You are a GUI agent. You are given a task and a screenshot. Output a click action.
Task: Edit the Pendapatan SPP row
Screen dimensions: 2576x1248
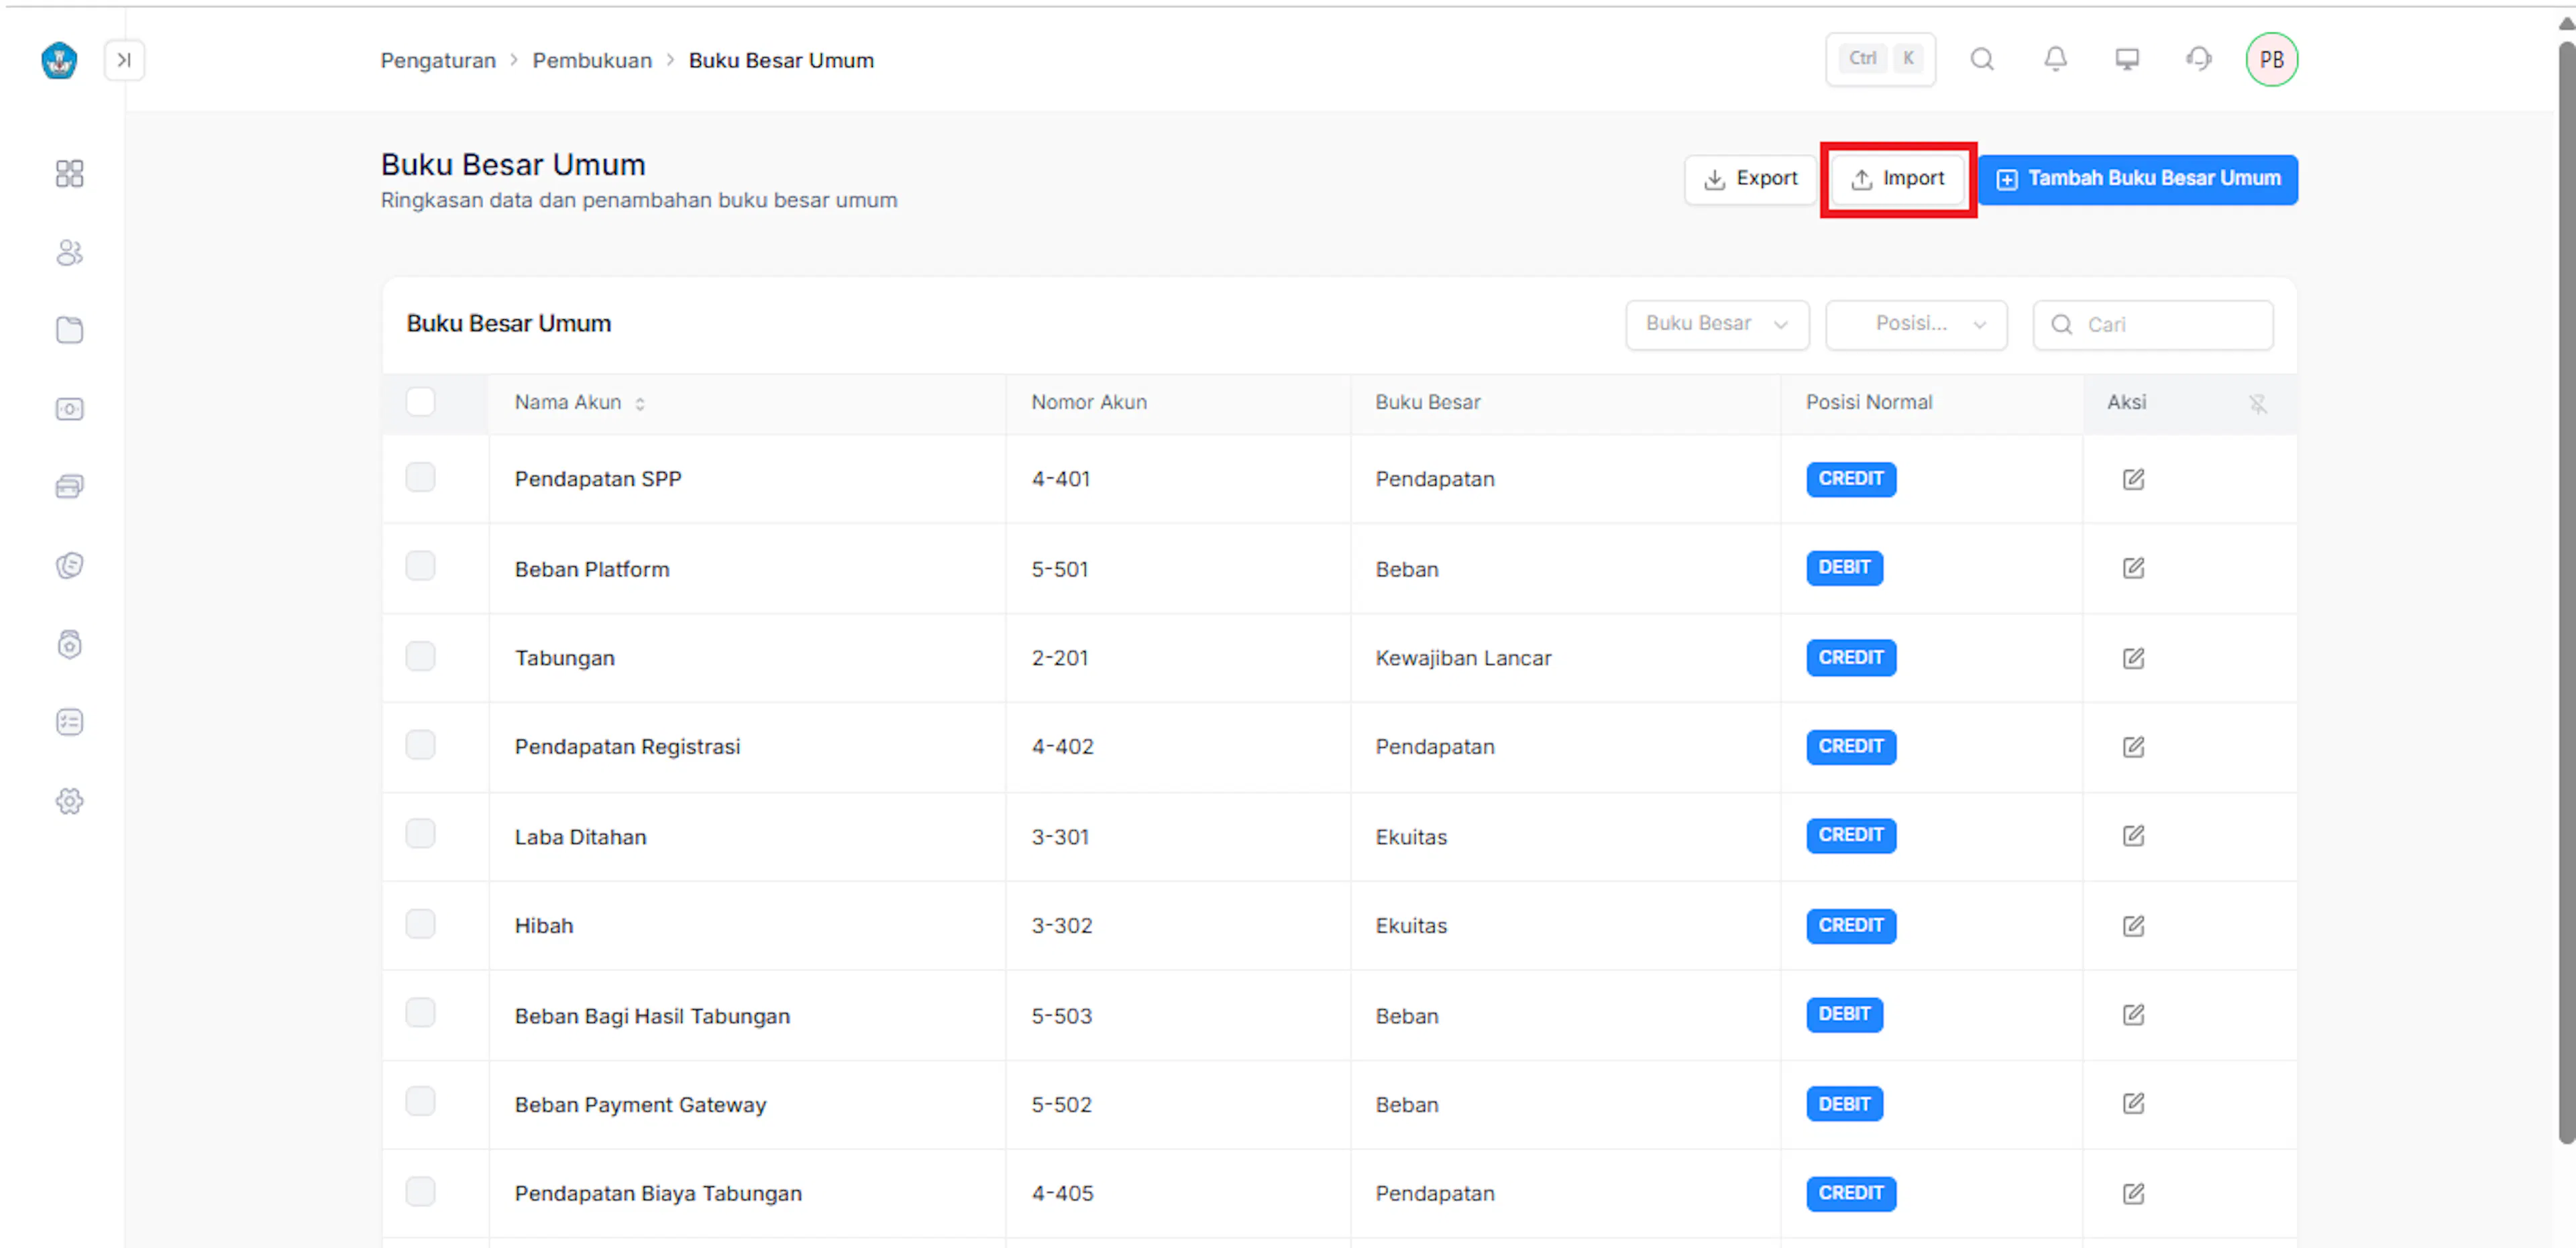(2133, 479)
